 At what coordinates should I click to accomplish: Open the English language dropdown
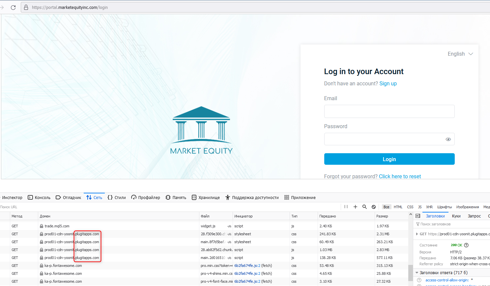[x=460, y=54]
